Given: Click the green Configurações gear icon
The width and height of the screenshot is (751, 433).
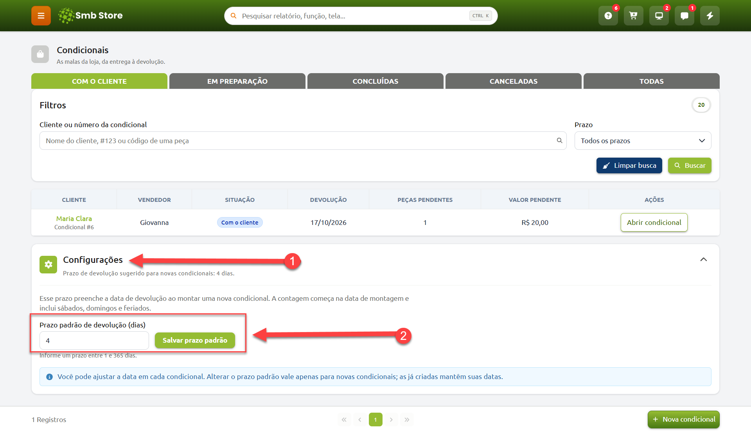Looking at the screenshot, I should point(49,264).
